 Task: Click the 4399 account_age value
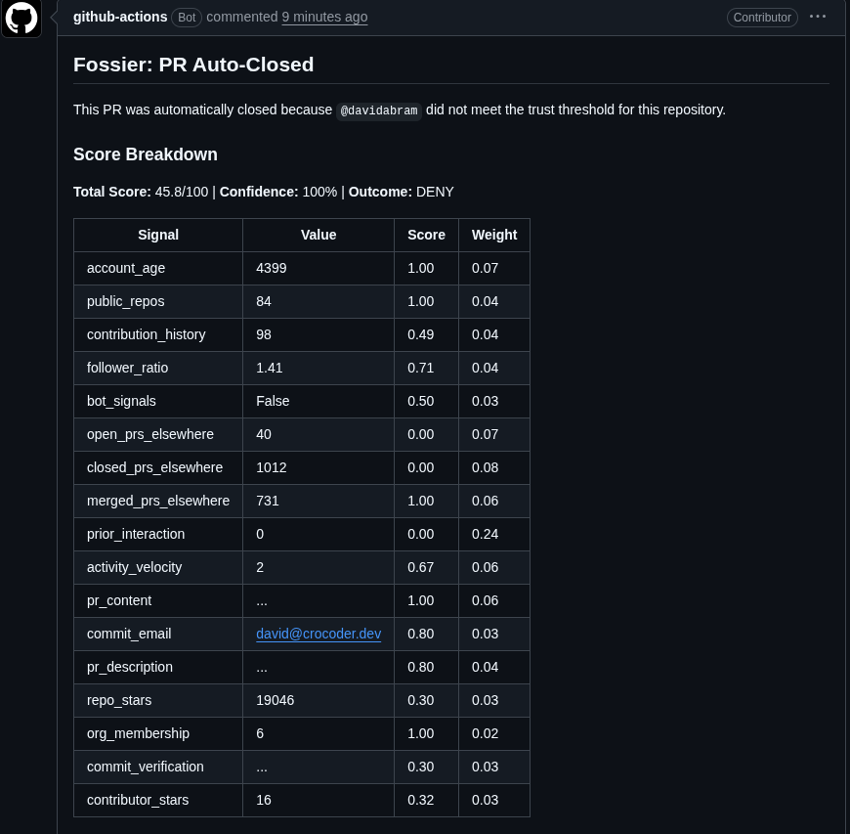271,268
